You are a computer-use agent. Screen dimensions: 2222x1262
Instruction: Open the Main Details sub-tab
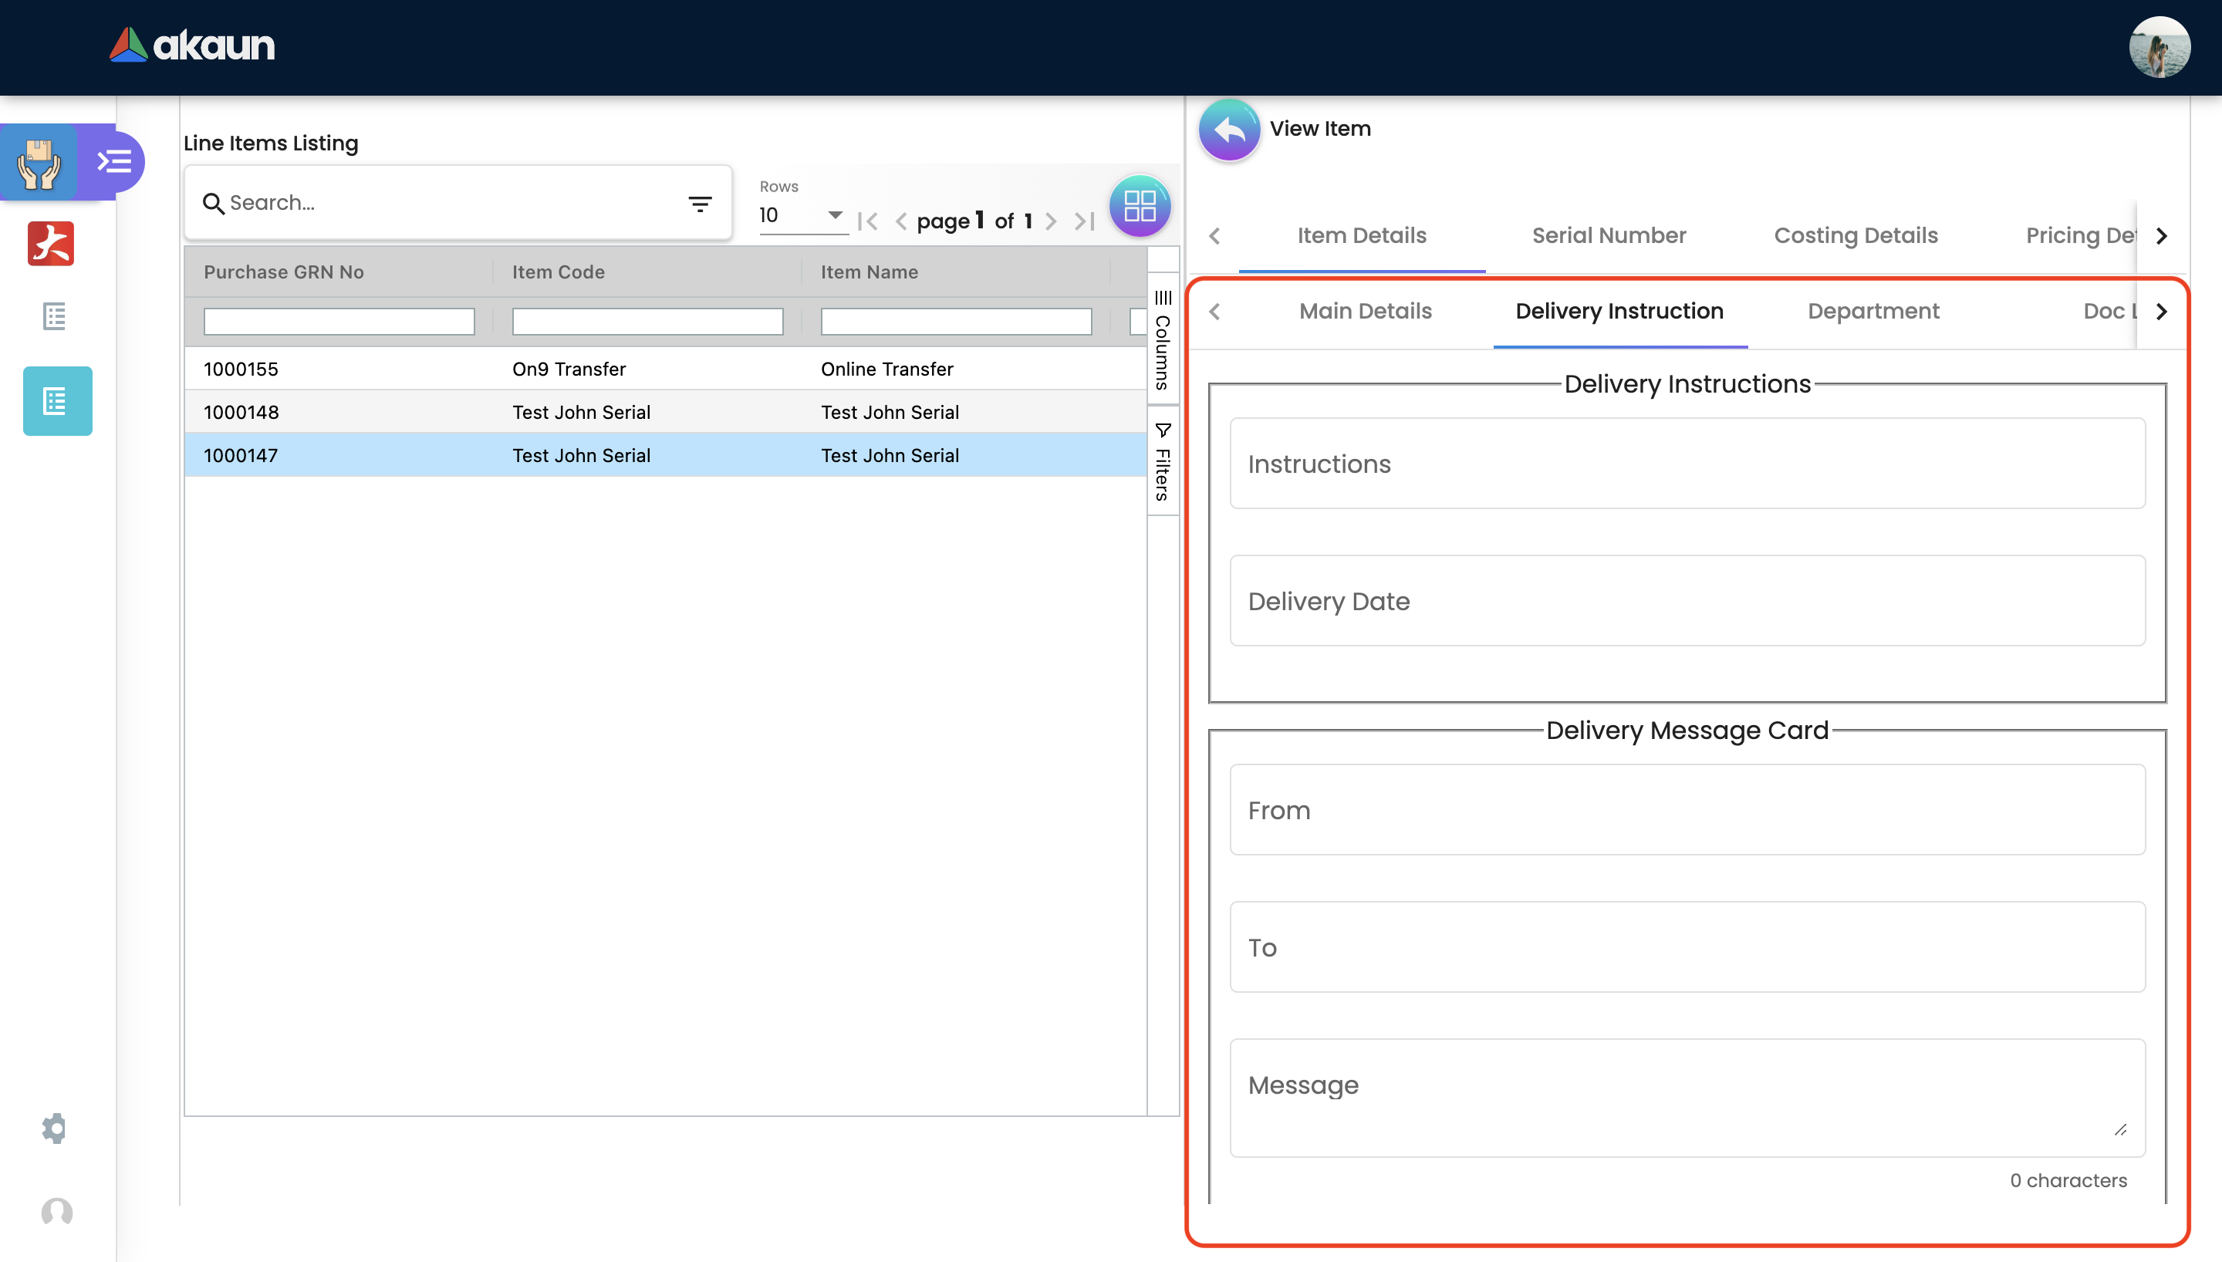1364,311
